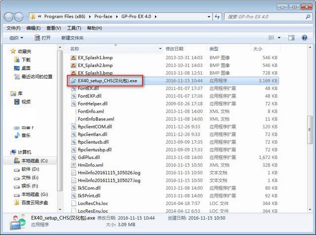Open the 组织 organize dropdown
The height and width of the screenshot is (235, 316).
(16, 38)
